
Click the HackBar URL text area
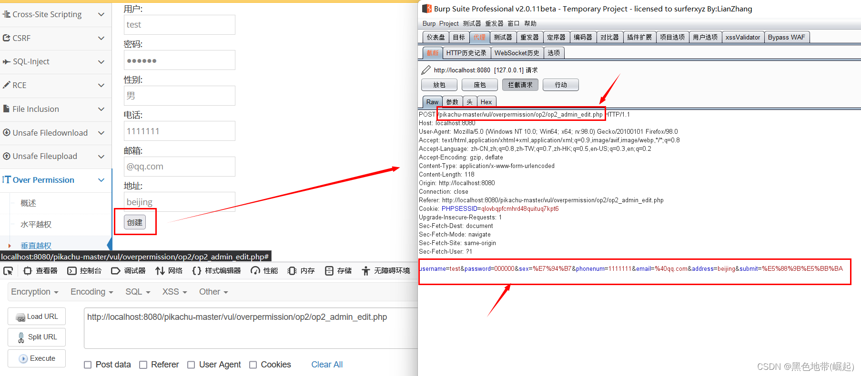pyautogui.click(x=251, y=328)
